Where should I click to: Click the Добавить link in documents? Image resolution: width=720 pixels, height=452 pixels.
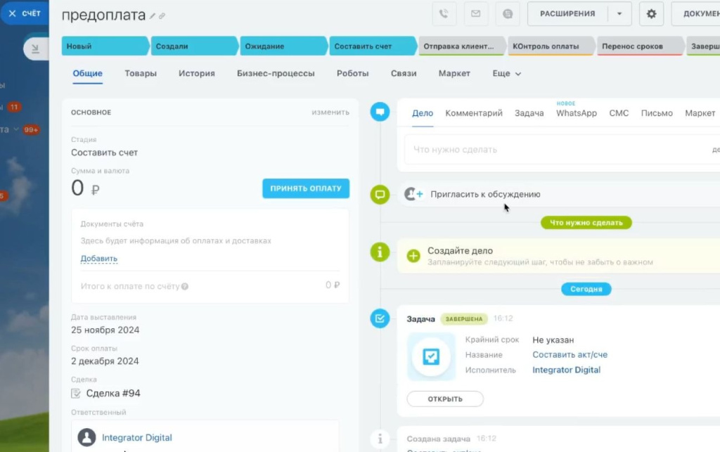(99, 259)
